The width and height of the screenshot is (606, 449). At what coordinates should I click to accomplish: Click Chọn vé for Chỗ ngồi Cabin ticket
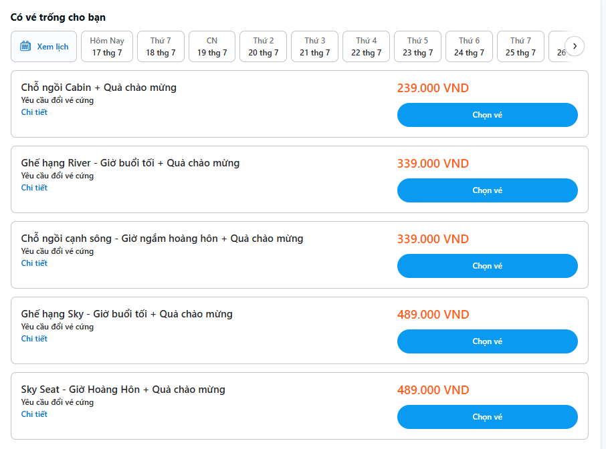tap(488, 115)
